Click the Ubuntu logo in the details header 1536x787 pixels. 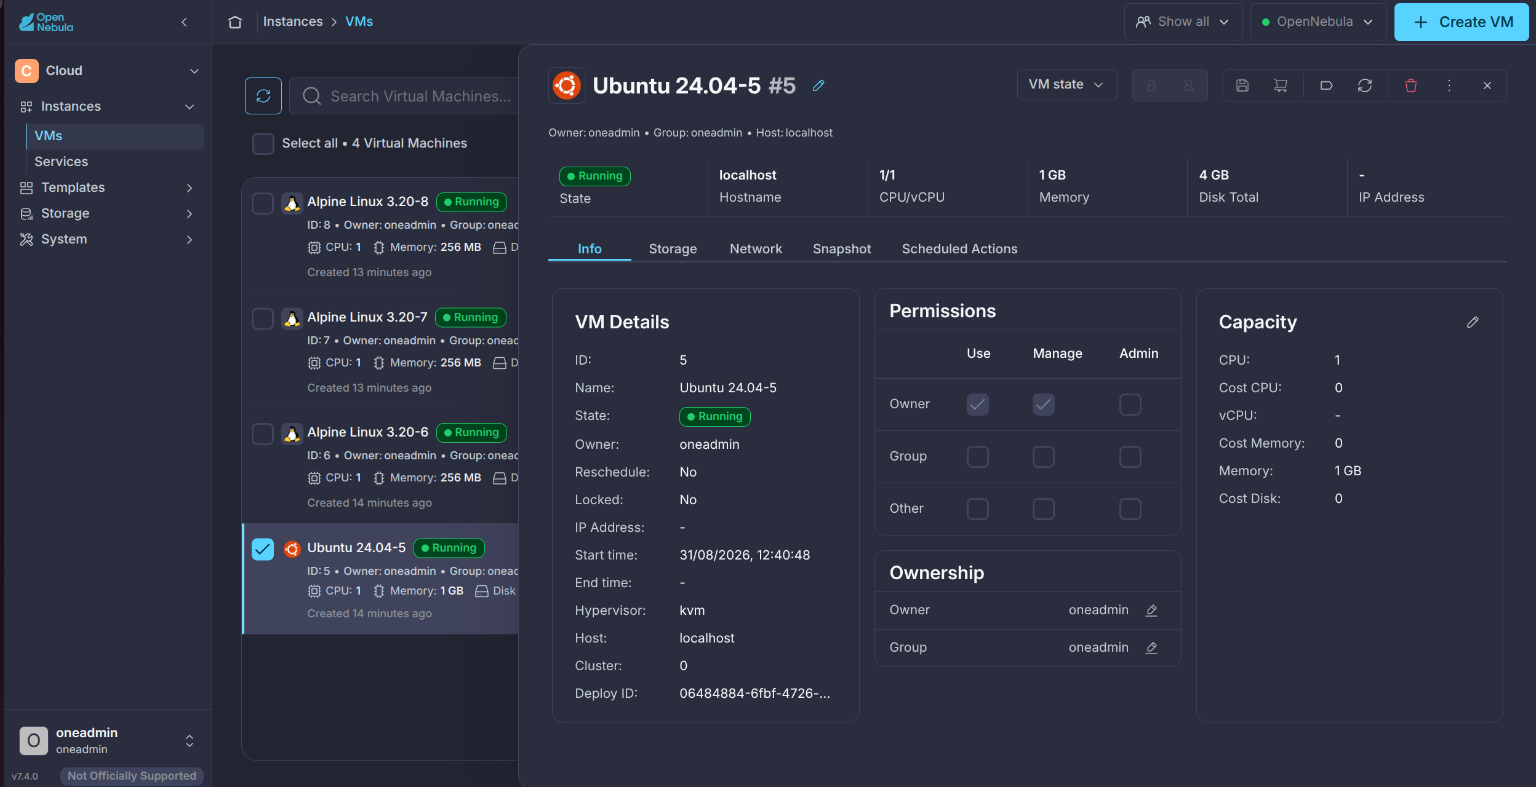point(567,85)
